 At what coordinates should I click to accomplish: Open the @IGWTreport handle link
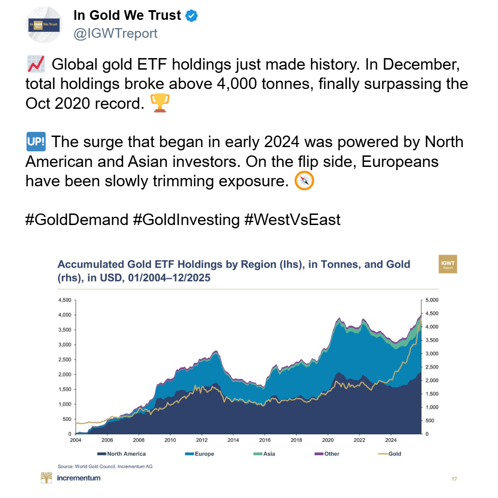pyautogui.click(x=116, y=33)
